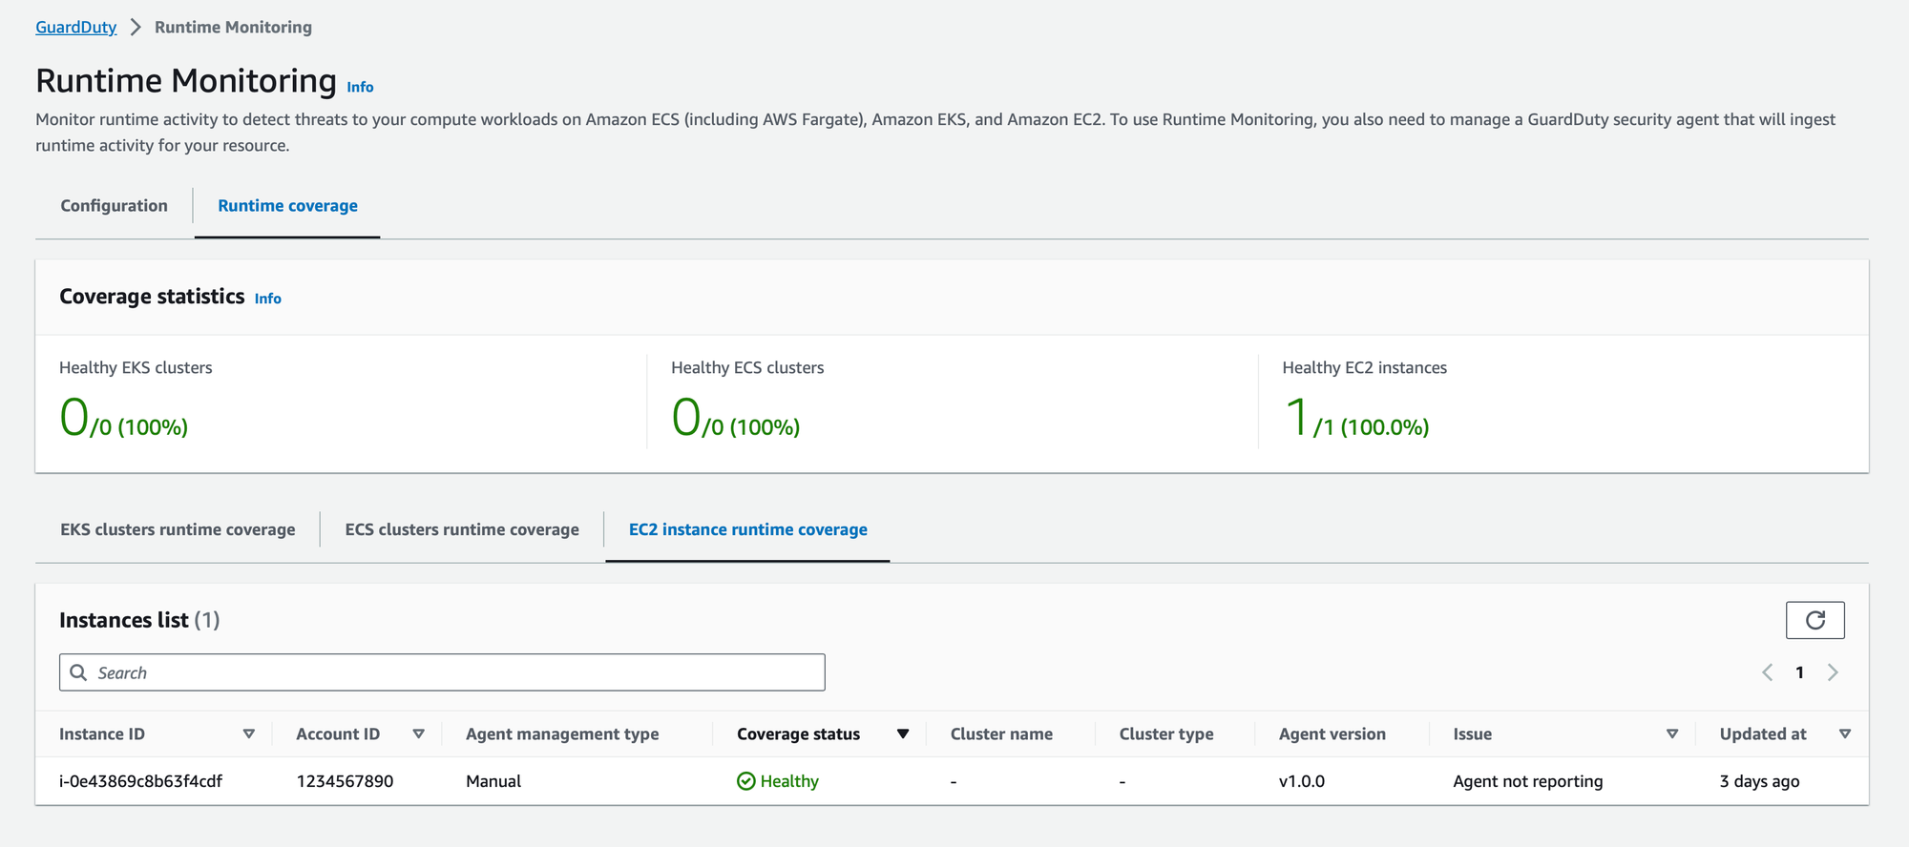Select the Runtime coverage tab
This screenshot has width=1909, height=847.
point(287,206)
